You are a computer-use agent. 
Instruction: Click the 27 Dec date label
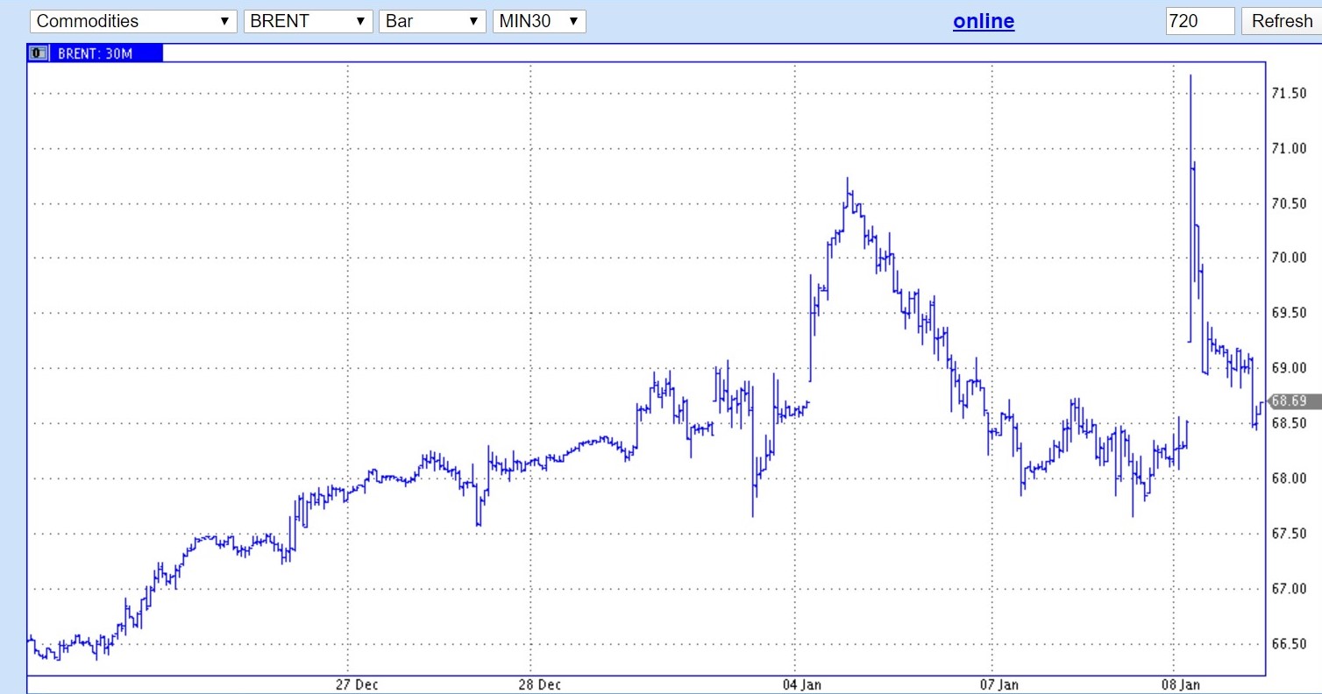[357, 684]
